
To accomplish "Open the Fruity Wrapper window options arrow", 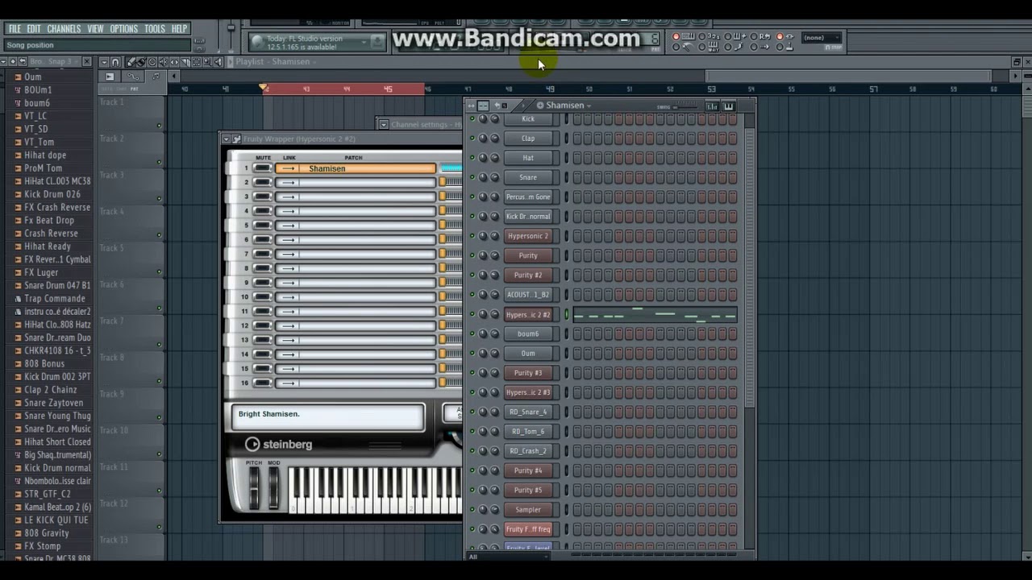I will pyautogui.click(x=226, y=139).
